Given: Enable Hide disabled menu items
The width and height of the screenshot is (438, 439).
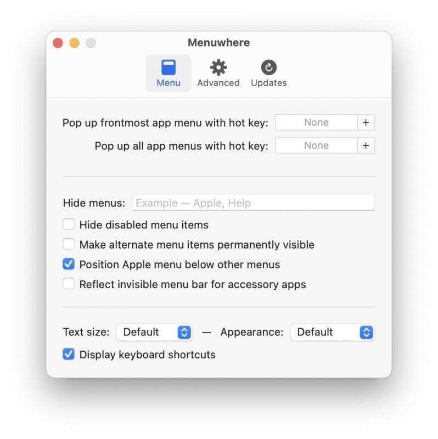Looking at the screenshot, I should click(x=69, y=224).
